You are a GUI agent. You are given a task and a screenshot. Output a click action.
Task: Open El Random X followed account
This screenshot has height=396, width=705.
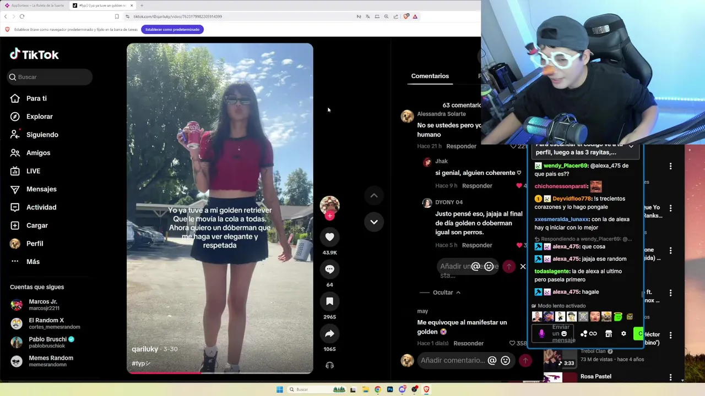point(45,323)
